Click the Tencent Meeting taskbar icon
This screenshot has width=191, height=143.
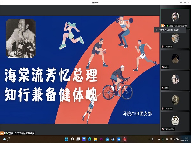click(119, 139)
